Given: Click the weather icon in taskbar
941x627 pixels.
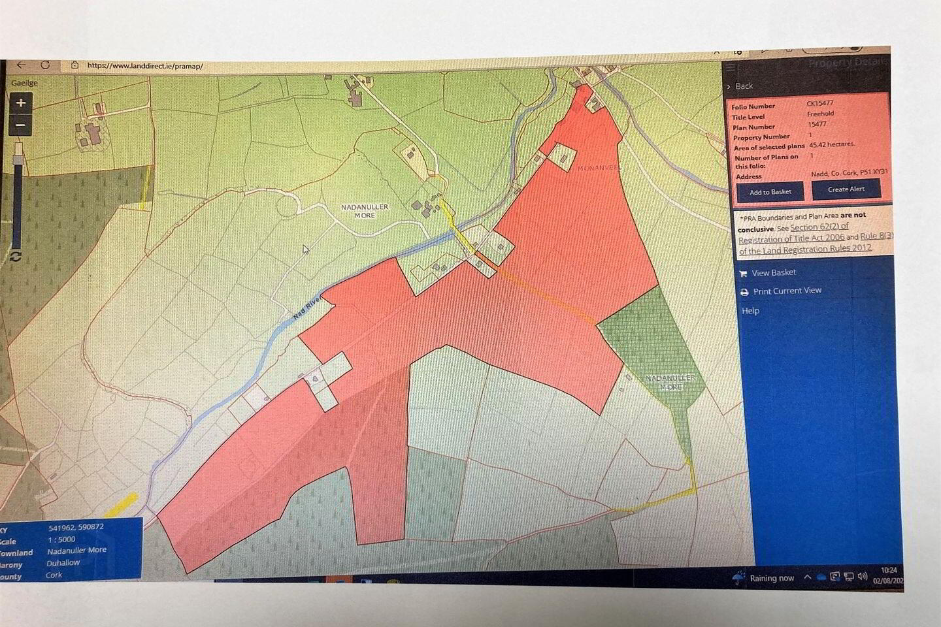Looking at the screenshot, I should [x=738, y=578].
